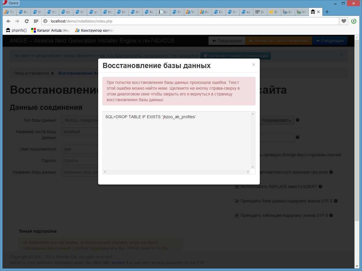Reload the page with refresh icon
362x271 pixels.
click(27, 21)
